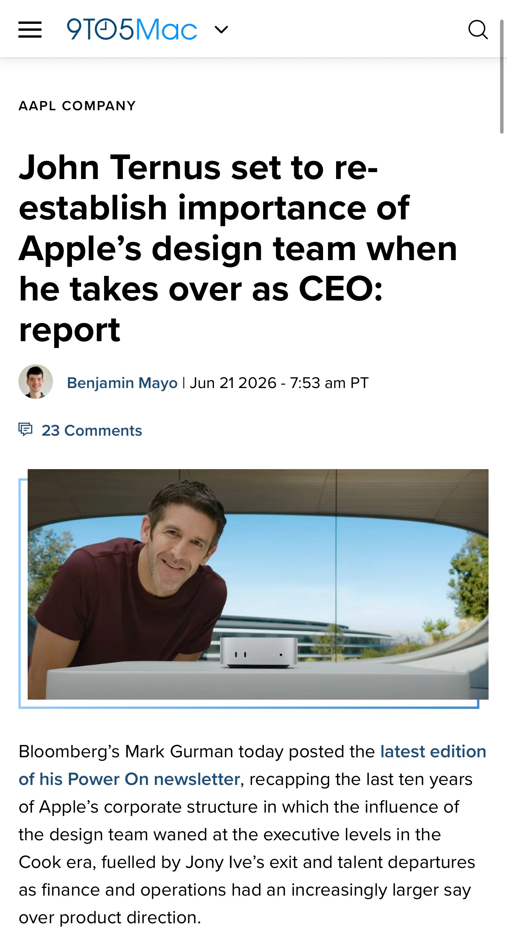507x944 pixels.
Task: Click the scrollbar track below the thumb
Action: (502, 538)
